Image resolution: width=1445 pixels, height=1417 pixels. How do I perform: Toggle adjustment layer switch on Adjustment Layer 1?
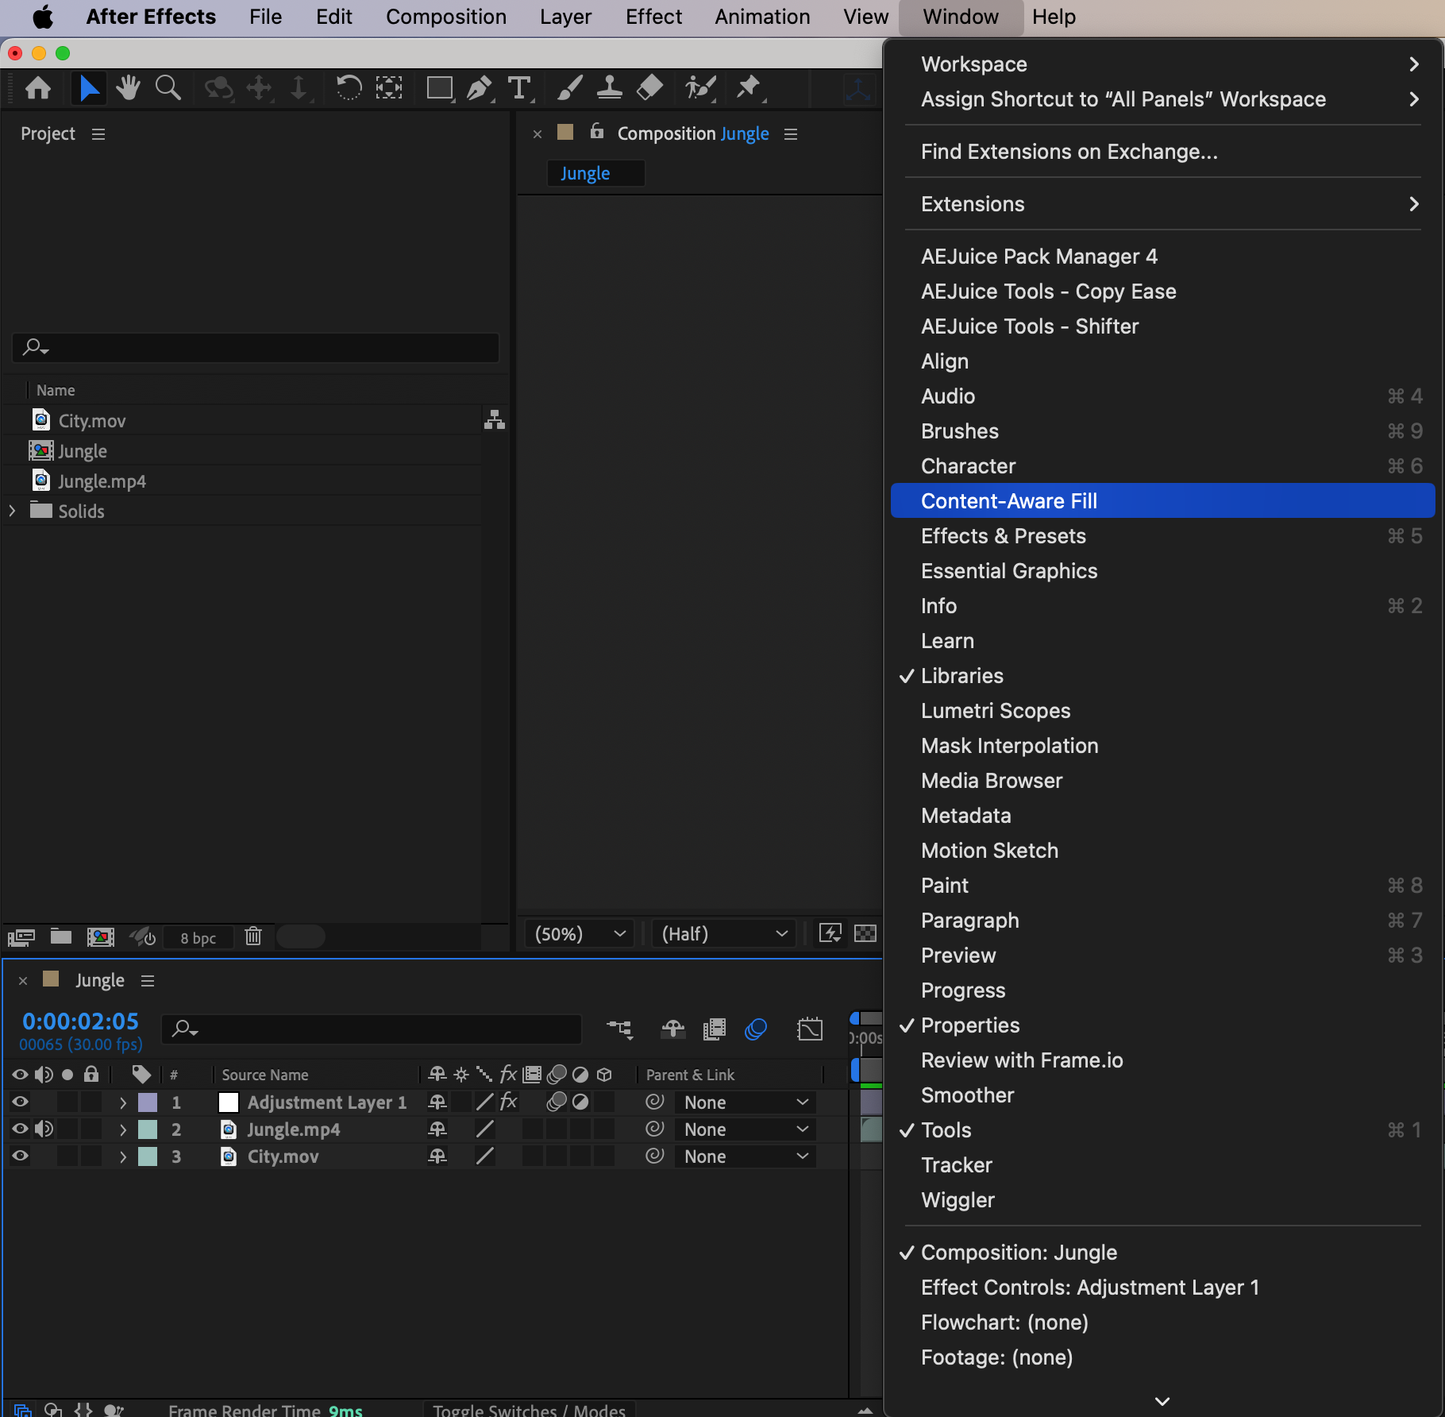[580, 1102]
